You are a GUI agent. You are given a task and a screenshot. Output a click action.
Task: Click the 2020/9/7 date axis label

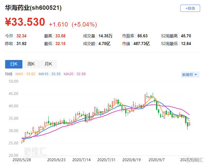pyautogui.click(x=157, y=160)
